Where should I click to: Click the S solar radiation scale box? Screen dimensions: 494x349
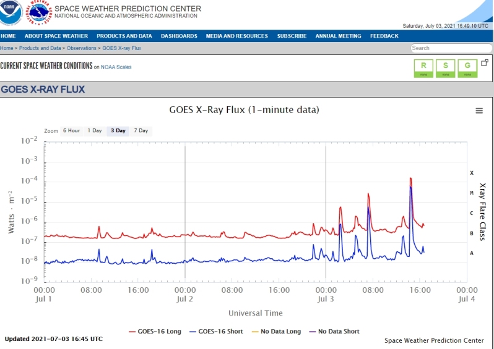coord(445,68)
